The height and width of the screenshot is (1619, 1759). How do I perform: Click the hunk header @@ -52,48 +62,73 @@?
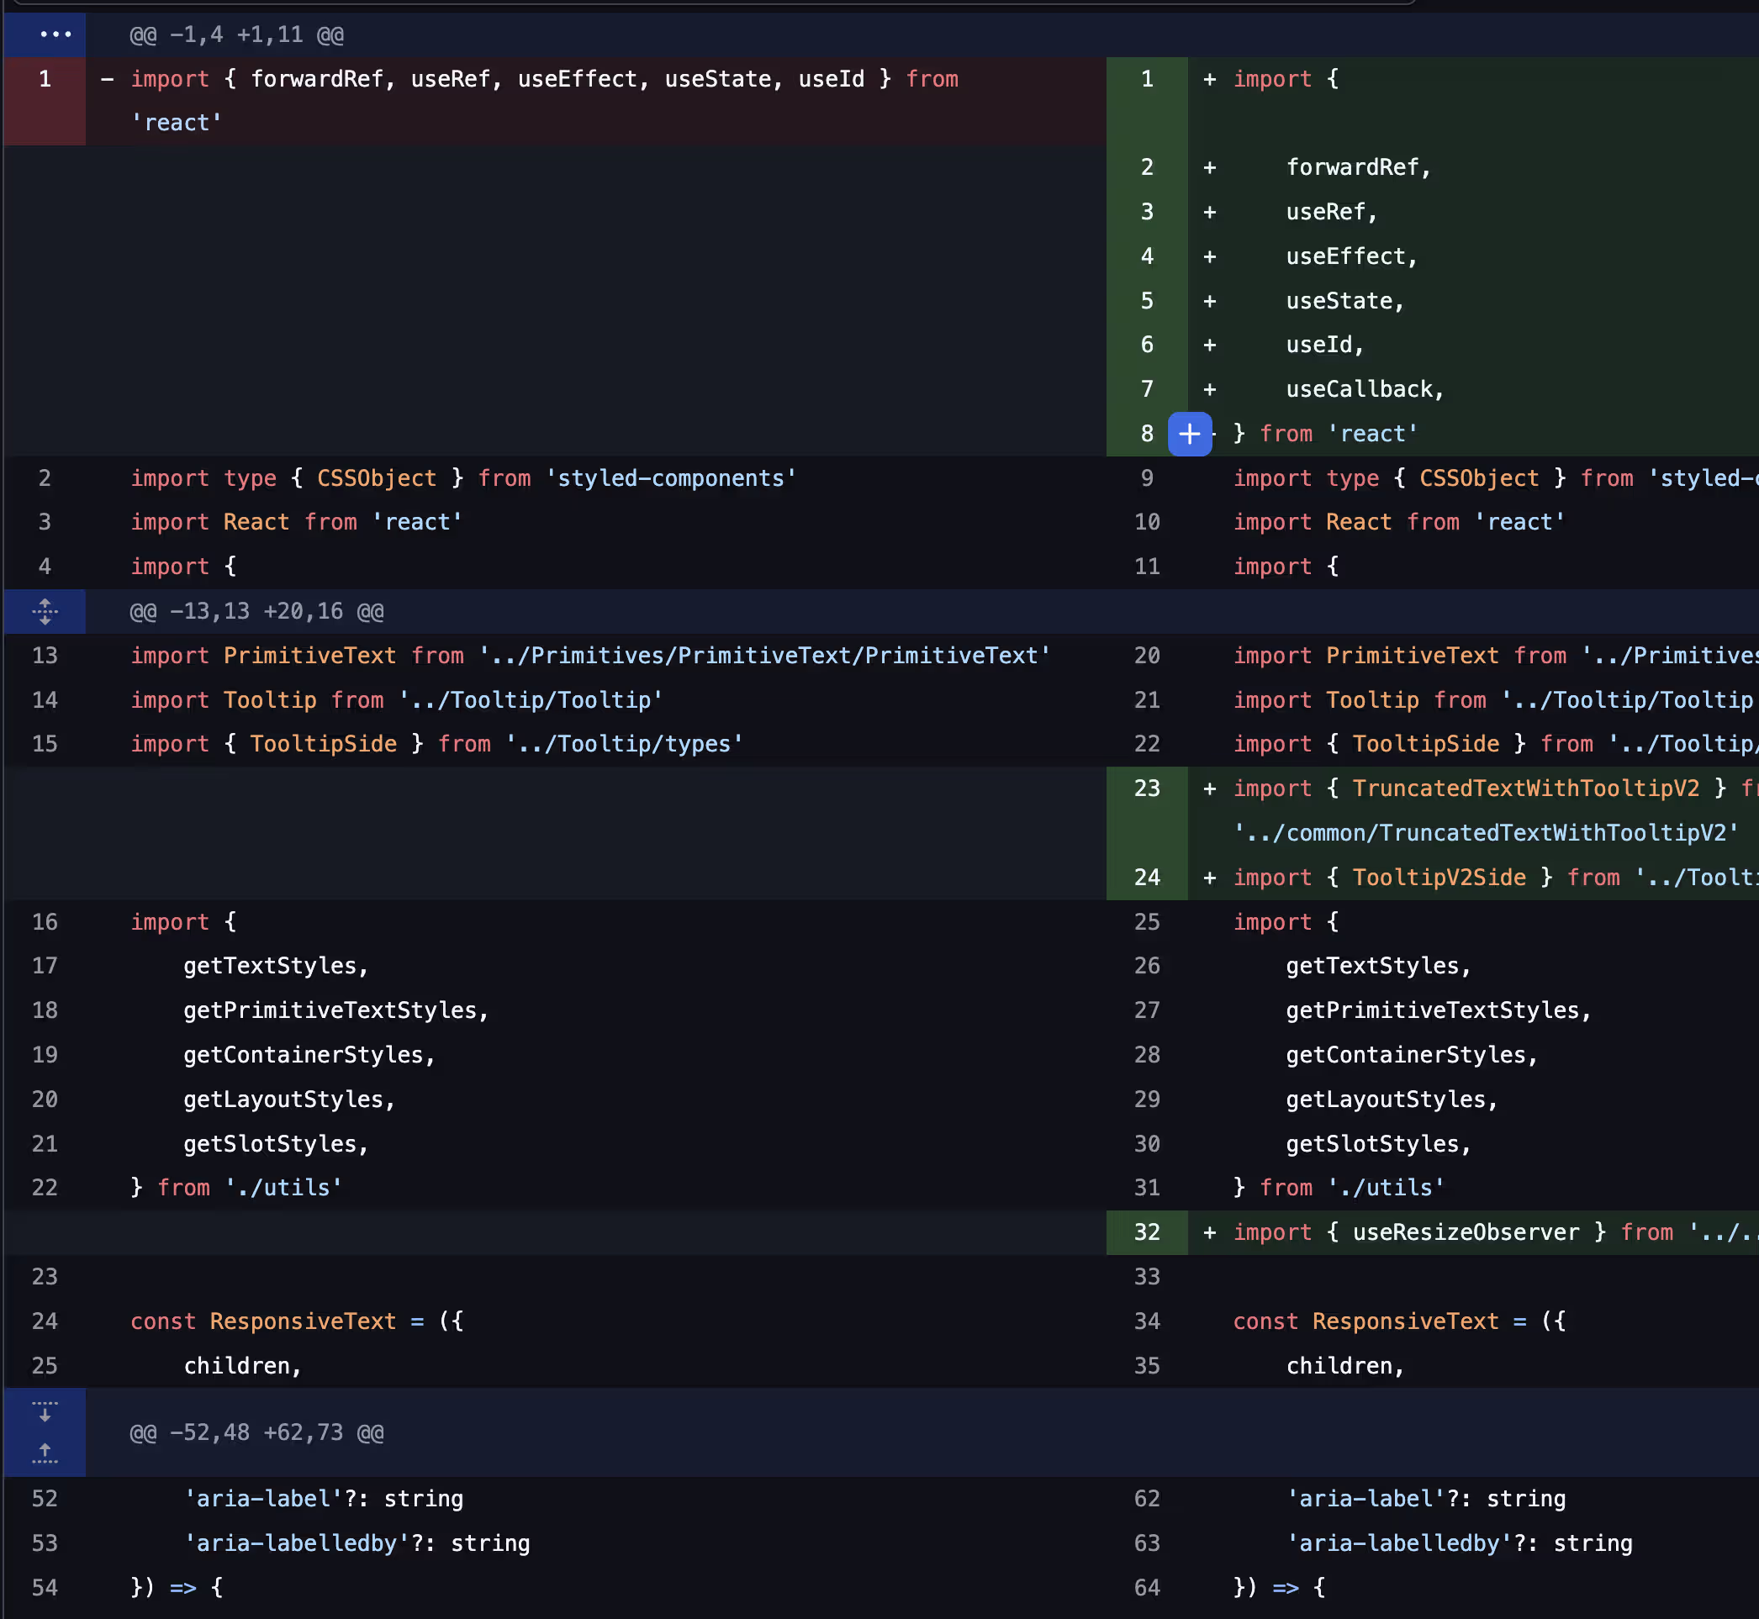256,1432
